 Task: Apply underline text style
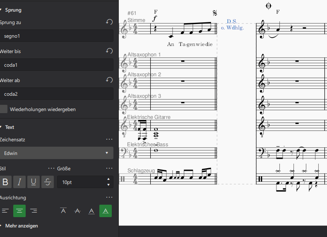click(x=34, y=182)
